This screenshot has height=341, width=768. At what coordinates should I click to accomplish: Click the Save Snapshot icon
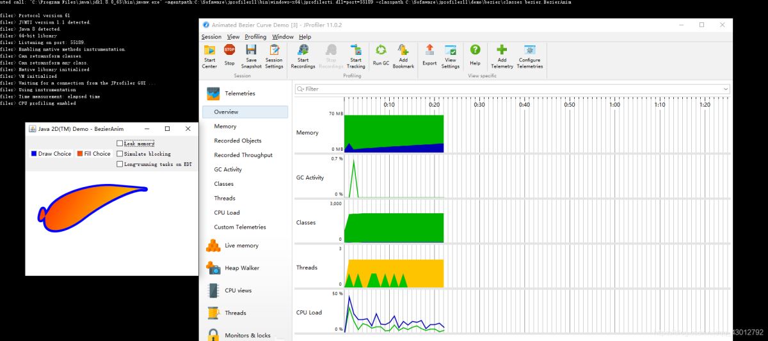pos(251,50)
